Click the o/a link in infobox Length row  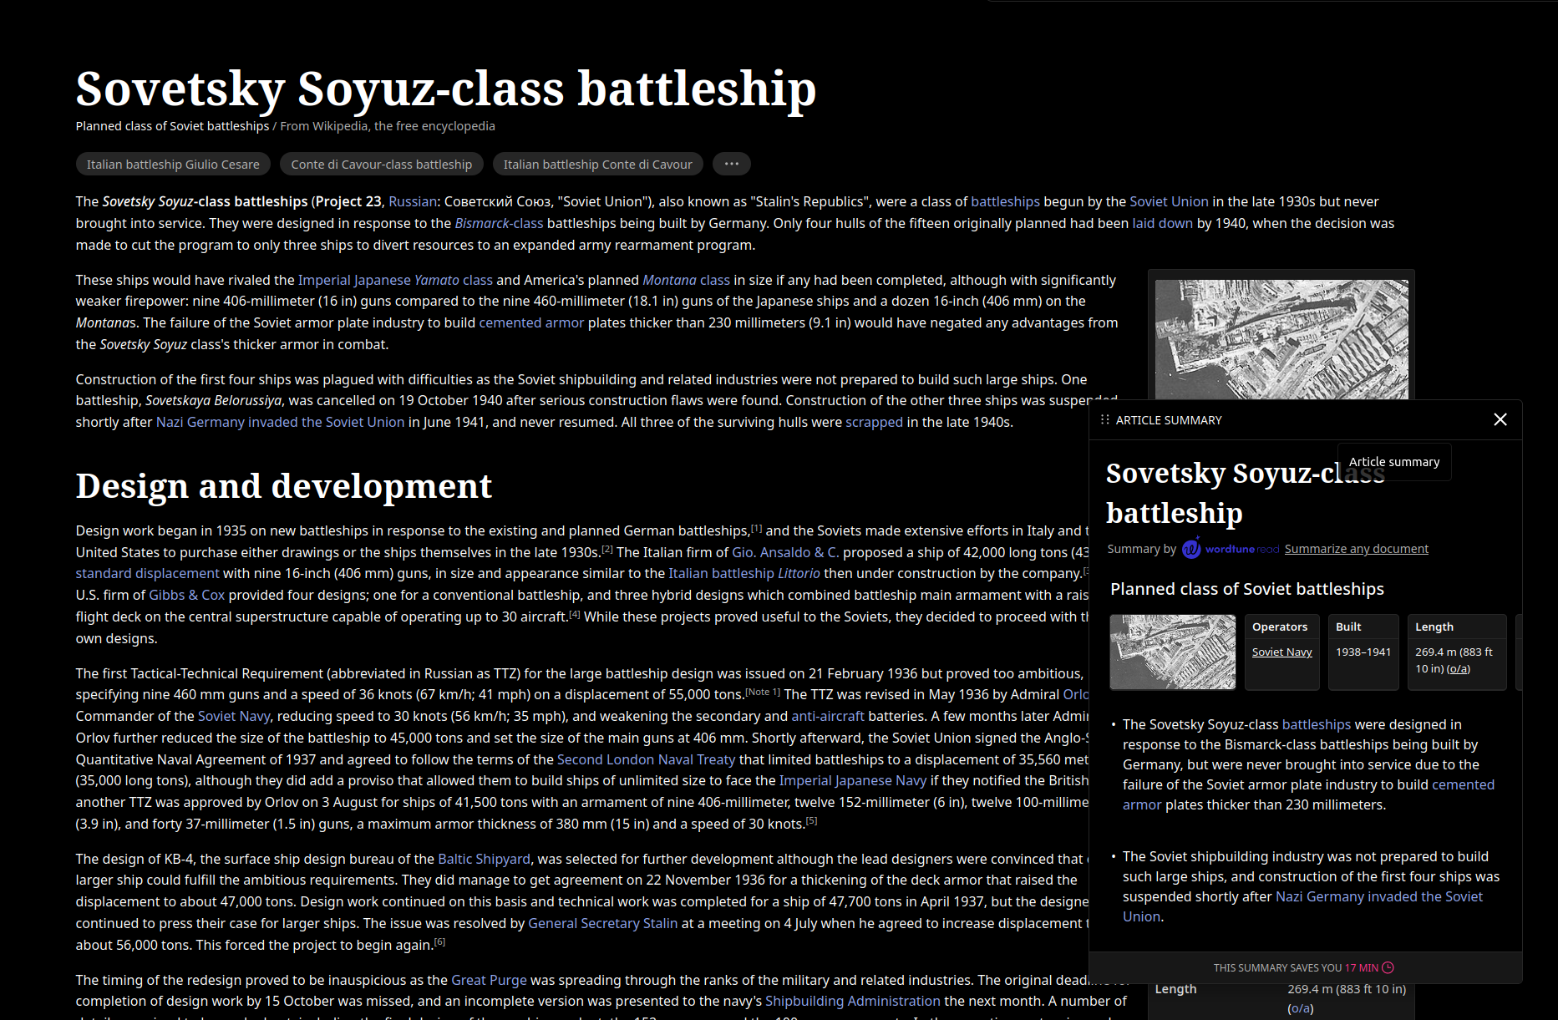tap(1300, 1008)
